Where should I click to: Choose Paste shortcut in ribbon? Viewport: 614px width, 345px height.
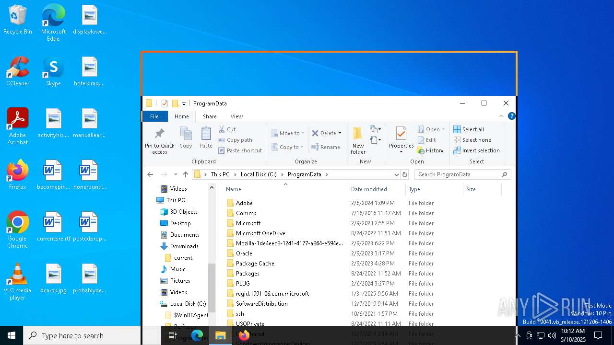[x=240, y=150]
